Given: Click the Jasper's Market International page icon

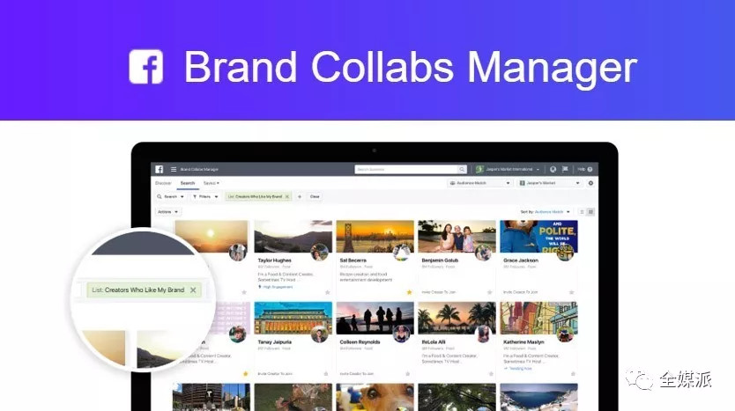Looking at the screenshot, I should click(x=479, y=169).
